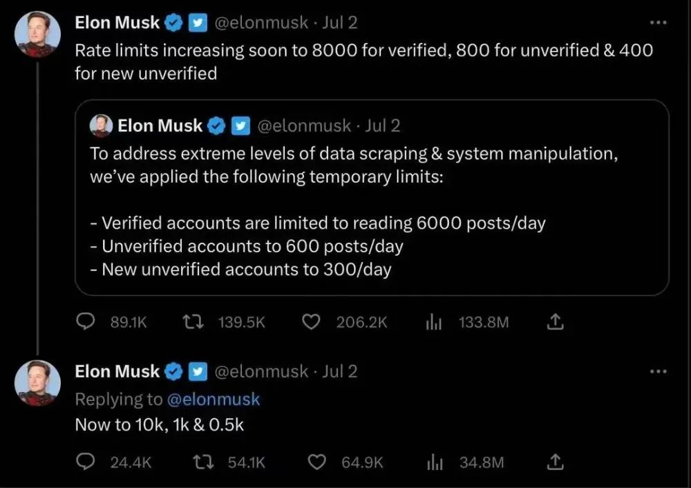The height and width of the screenshot is (488, 691).
Task: Open the more options menu on the top tweet
Action: (x=657, y=22)
